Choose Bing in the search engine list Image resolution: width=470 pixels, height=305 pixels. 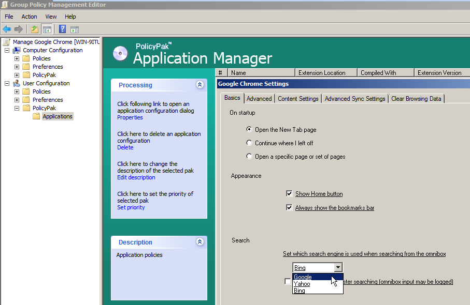[x=318, y=291]
